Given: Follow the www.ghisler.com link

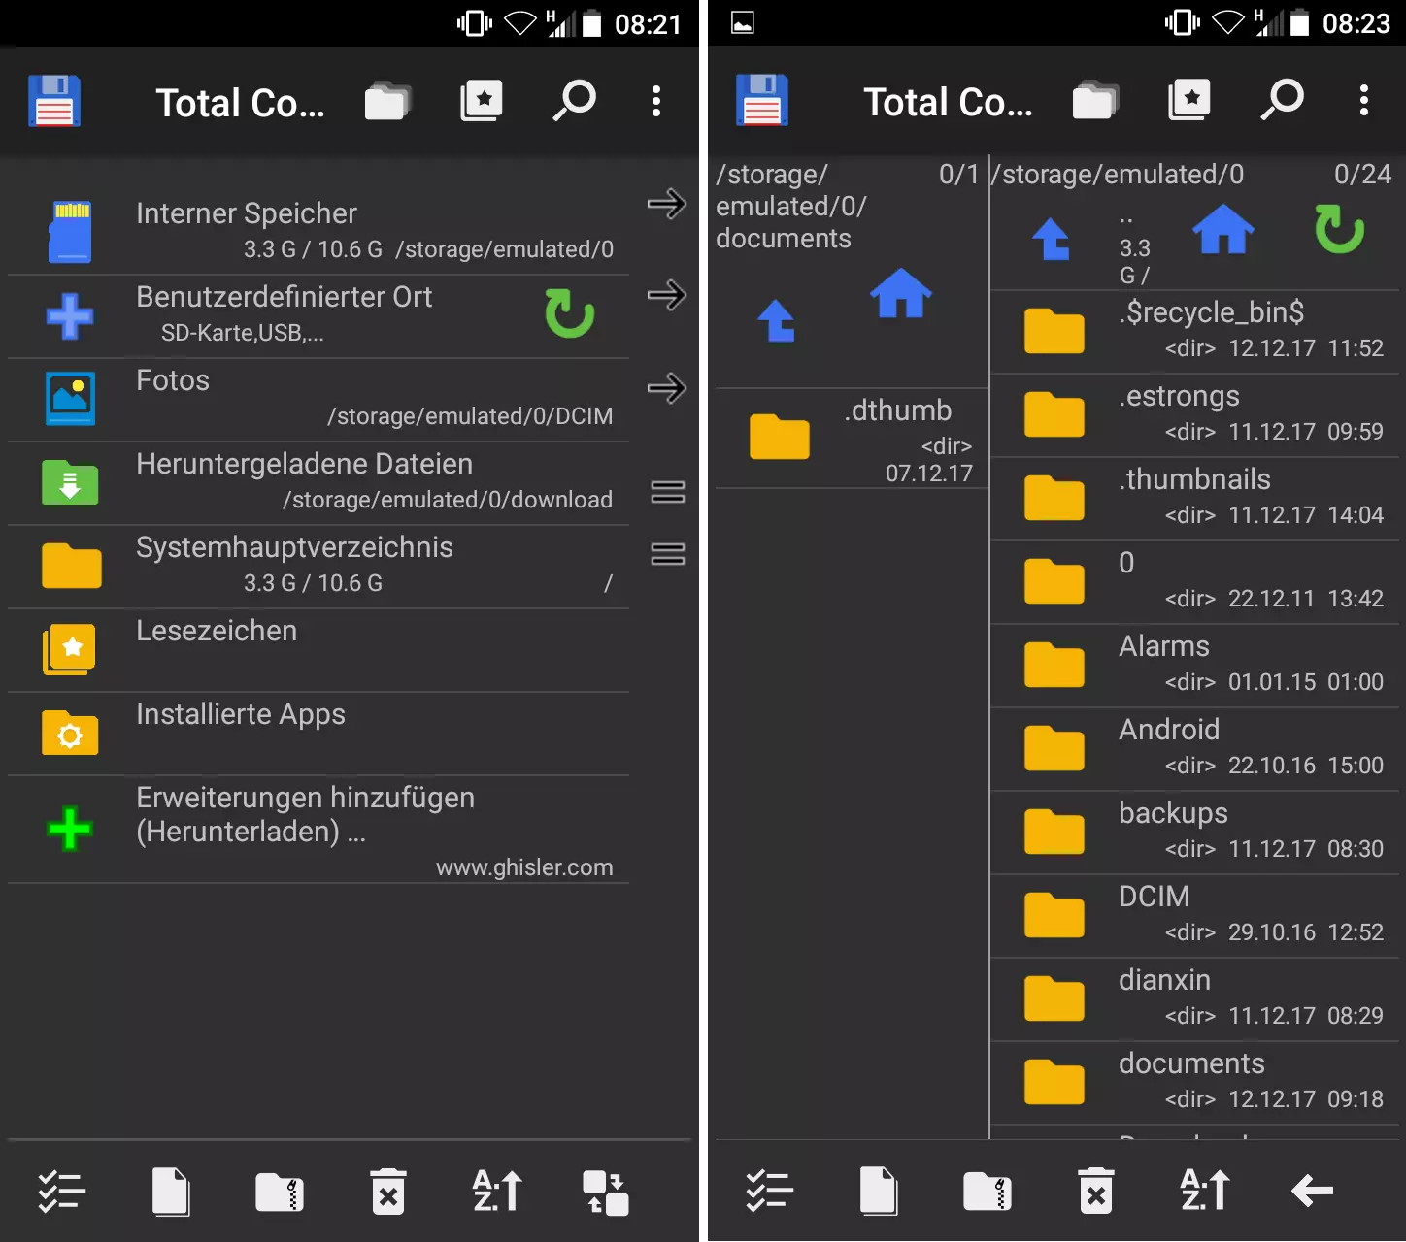Looking at the screenshot, I should point(524,867).
